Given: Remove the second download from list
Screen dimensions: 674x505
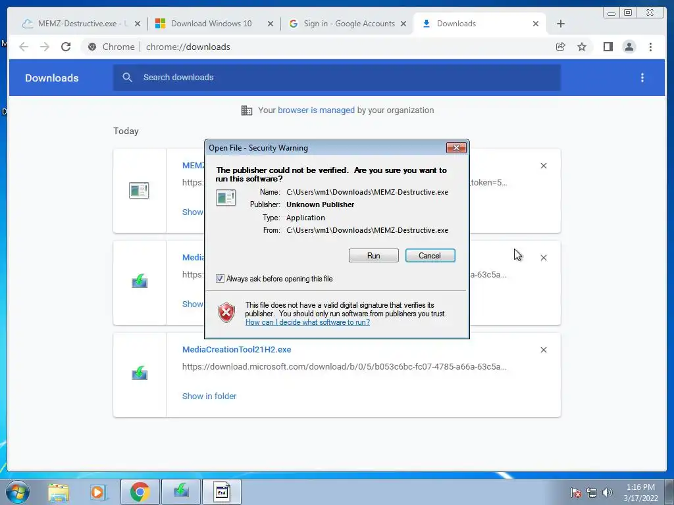Looking at the screenshot, I should pos(543,258).
